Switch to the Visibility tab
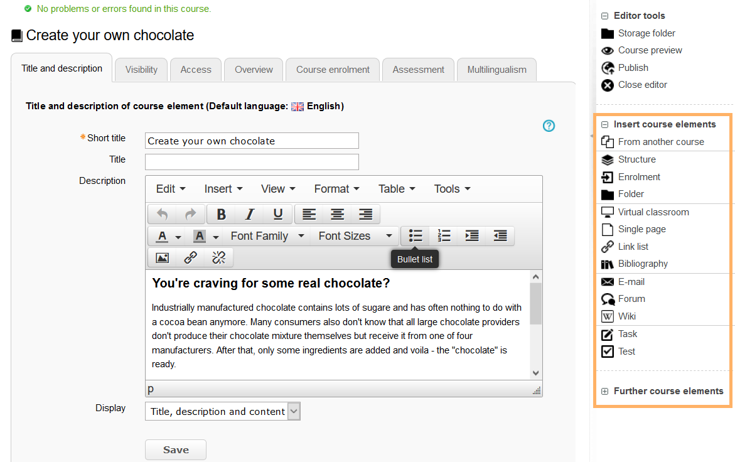This screenshot has height=462, width=735. pos(141,70)
